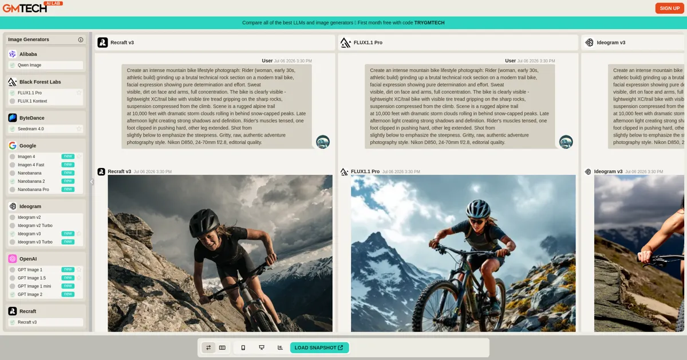Uncheck the FLUX1.1 Pro model

coord(13,93)
